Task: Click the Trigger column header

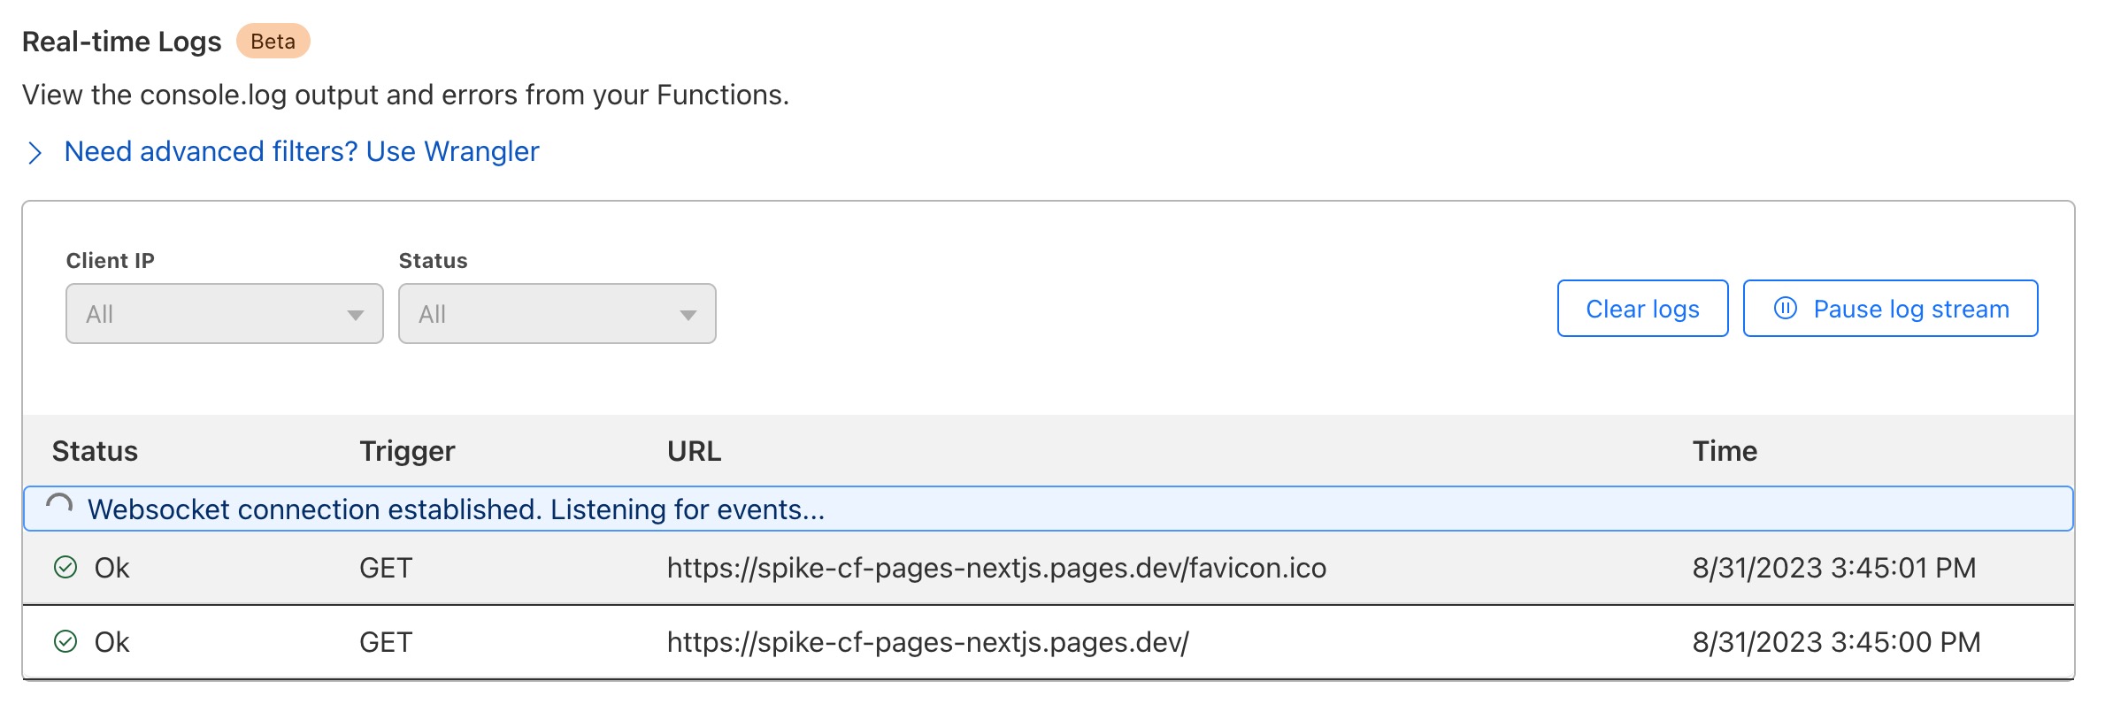Action: tap(407, 451)
